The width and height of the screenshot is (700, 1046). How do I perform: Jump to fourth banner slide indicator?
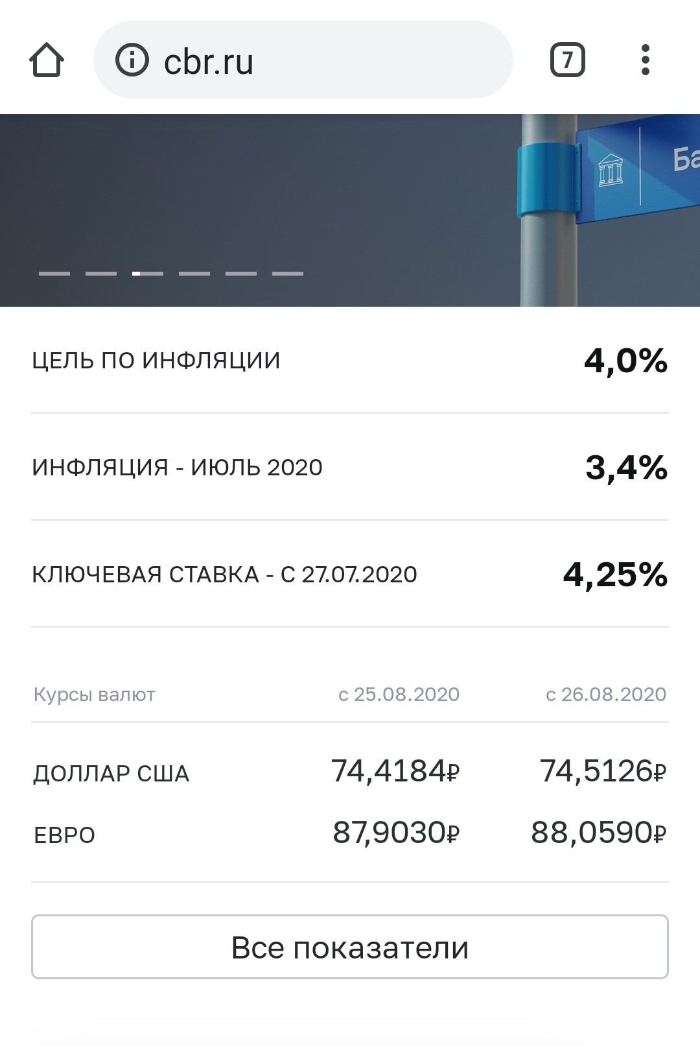coord(194,274)
